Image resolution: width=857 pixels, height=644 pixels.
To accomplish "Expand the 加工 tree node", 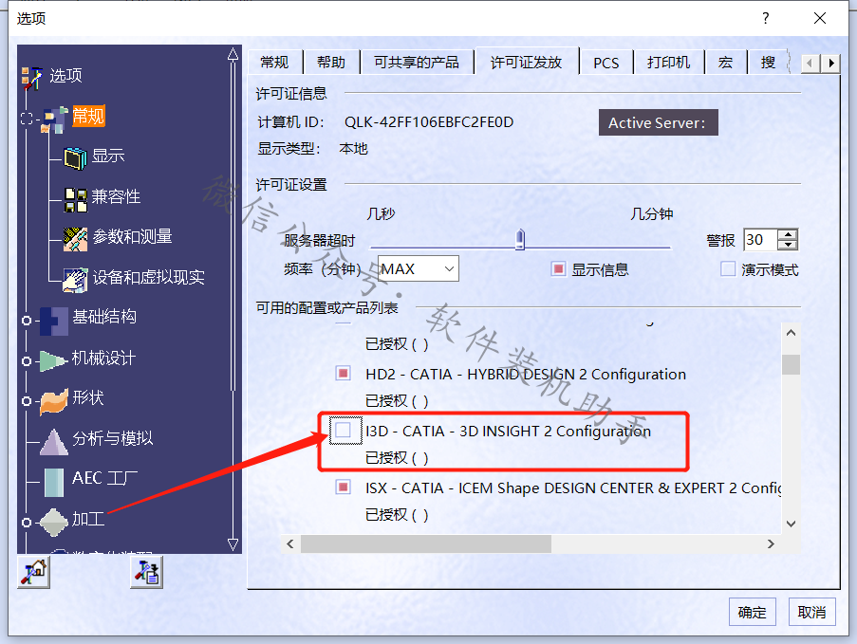I will pos(27,523).
